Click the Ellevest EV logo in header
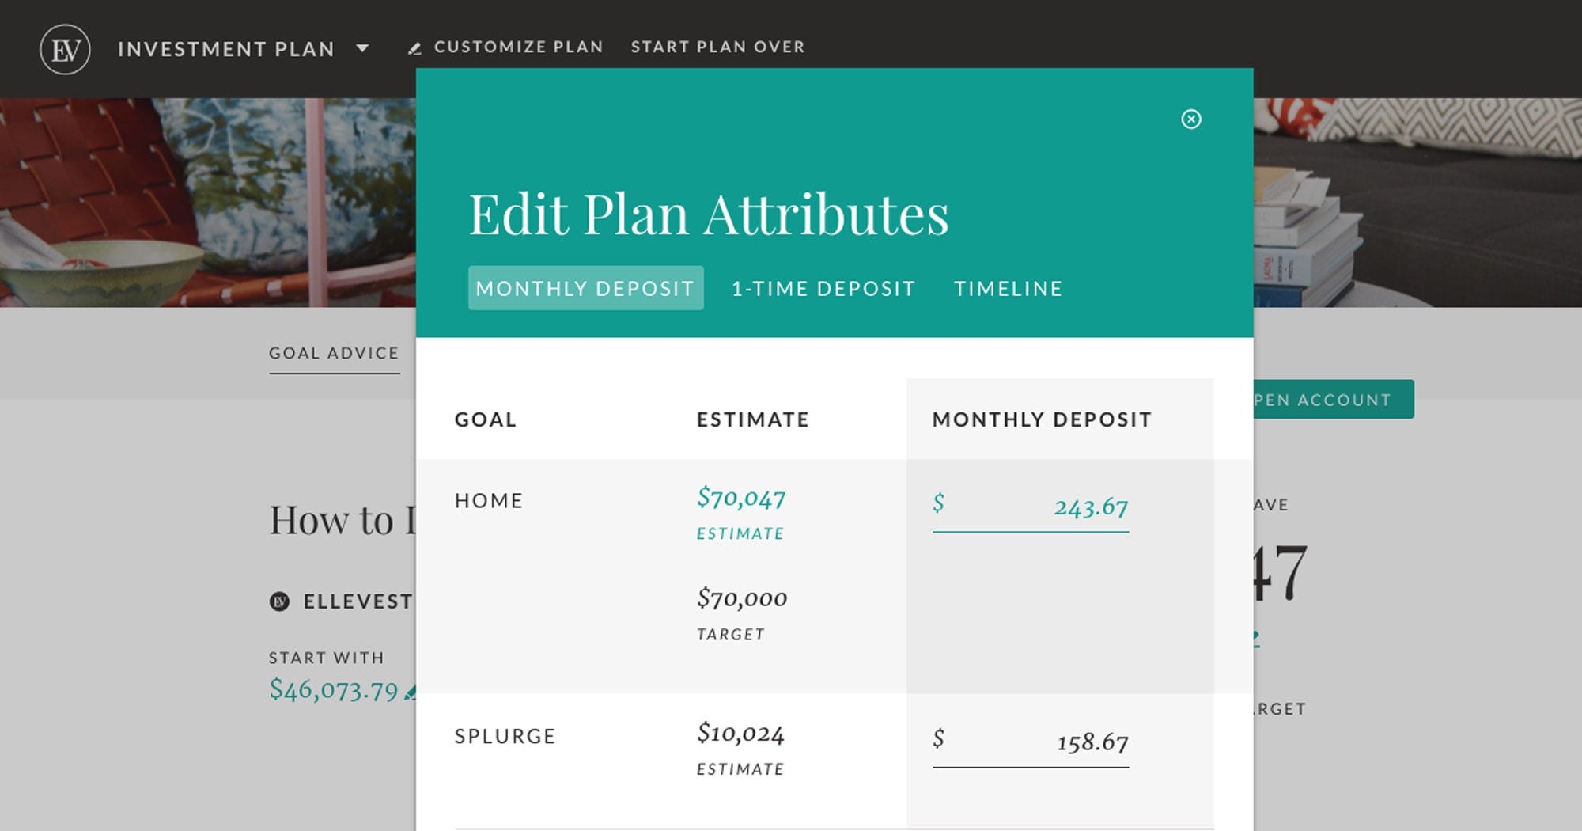This screenshot has width=1582, height=831. point(65,49)
